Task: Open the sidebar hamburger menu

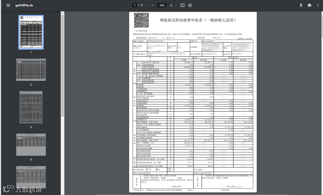Action: coord(8,5)
